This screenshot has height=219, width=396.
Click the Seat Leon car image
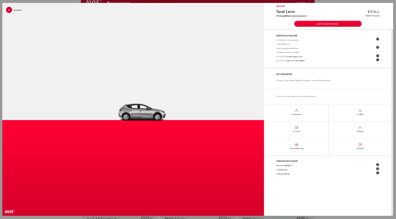tap(142, 112)
